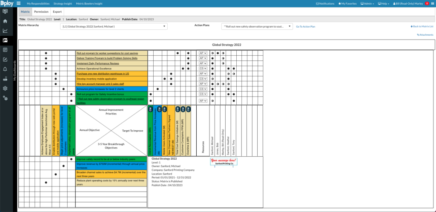Click blue Announce price increases cell
436x212 pixels.
[112, 89]
